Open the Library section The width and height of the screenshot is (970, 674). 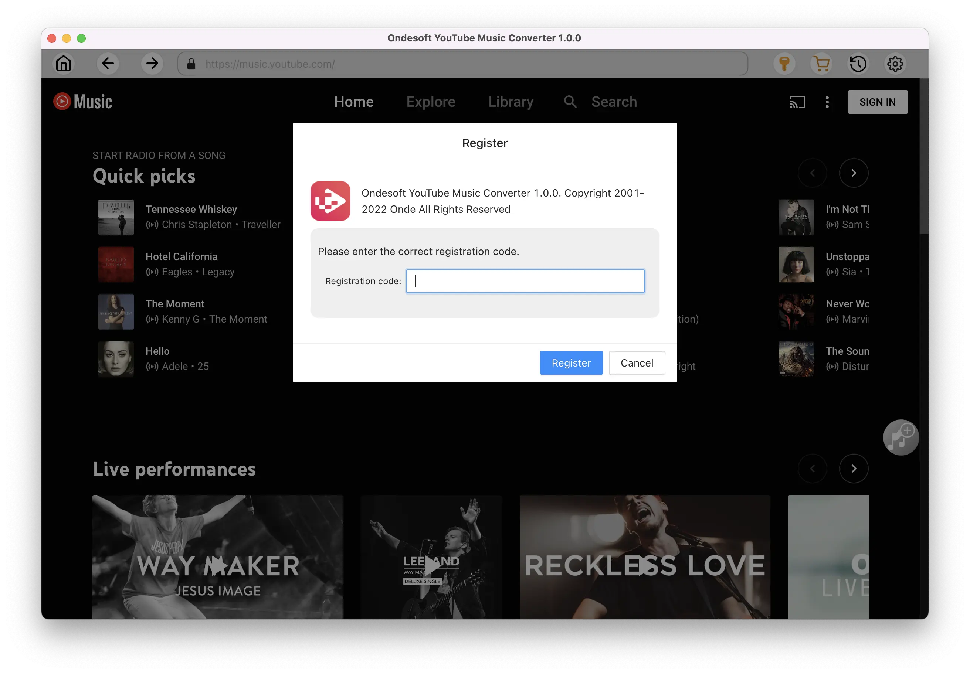pyautogui.click(x=511, y=102)
